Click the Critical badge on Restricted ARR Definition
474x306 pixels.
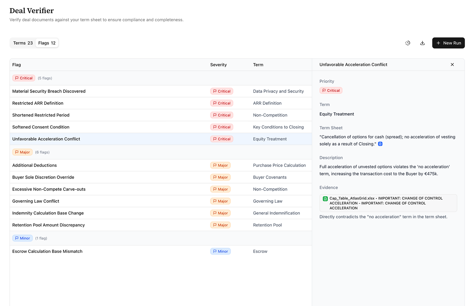[221, 103]
